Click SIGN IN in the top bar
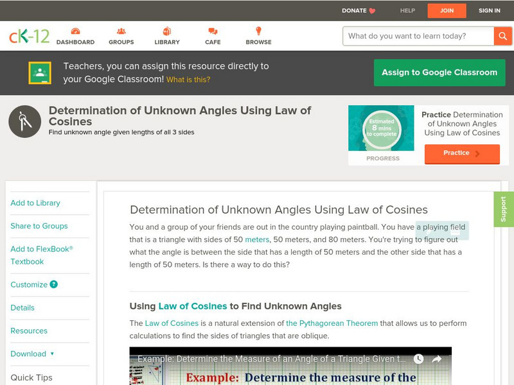 (x=489, y=10)
